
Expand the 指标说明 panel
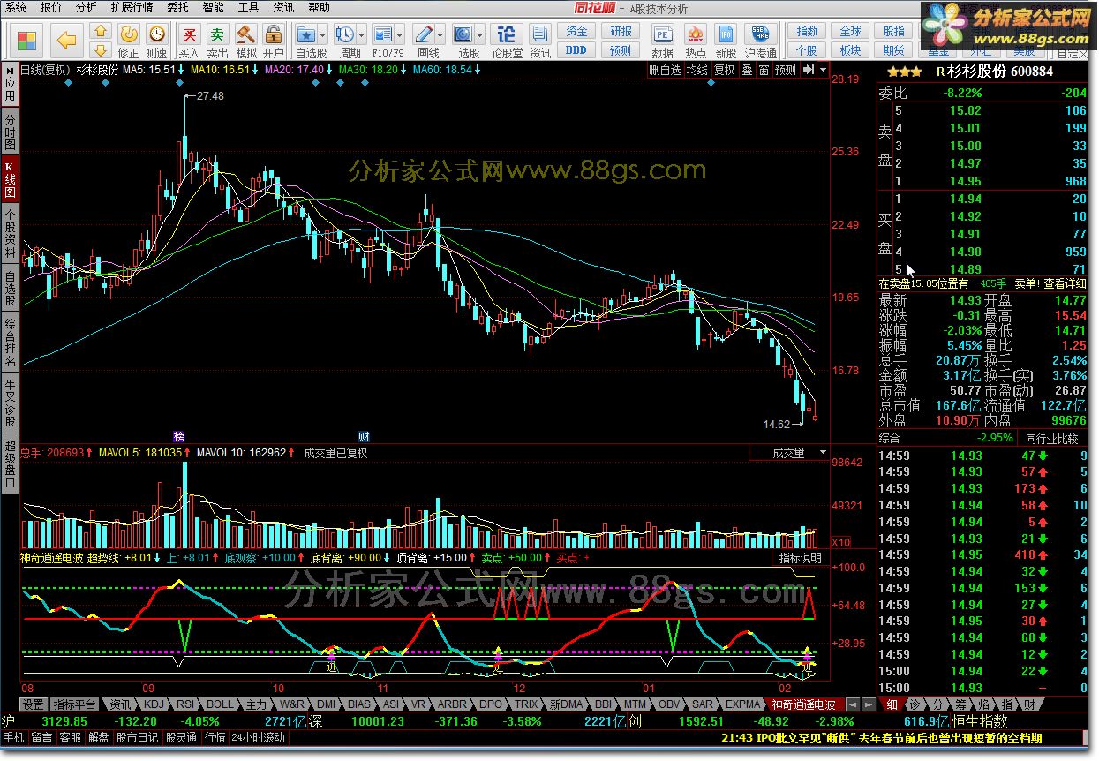[801, 558]
